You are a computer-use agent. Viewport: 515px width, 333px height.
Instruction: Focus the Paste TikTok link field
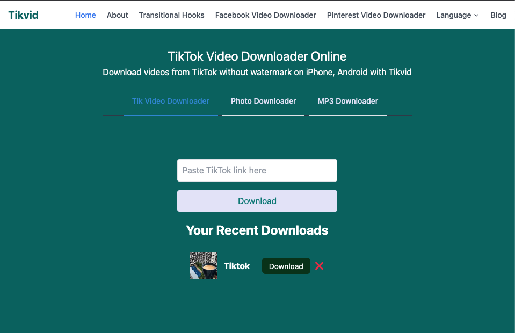coord(257,170)
